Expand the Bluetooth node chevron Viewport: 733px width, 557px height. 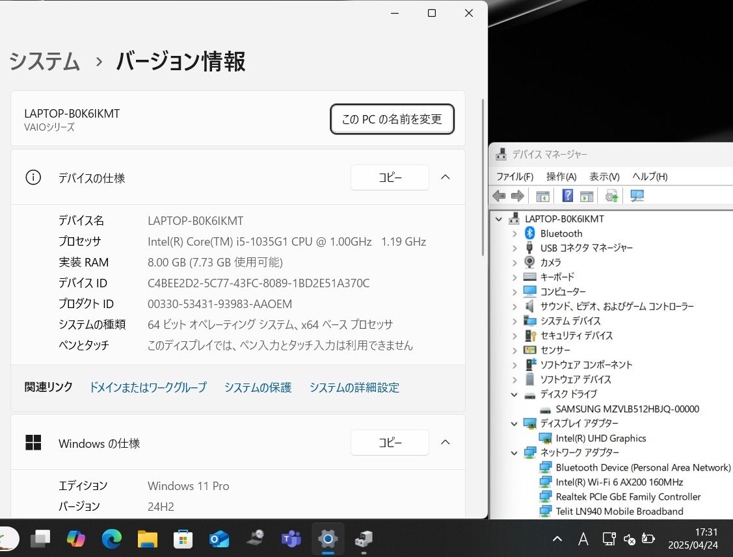514,233
